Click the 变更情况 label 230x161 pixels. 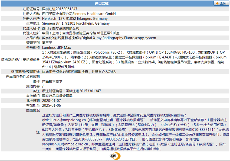pyautogui.click(x=33, y=110)
